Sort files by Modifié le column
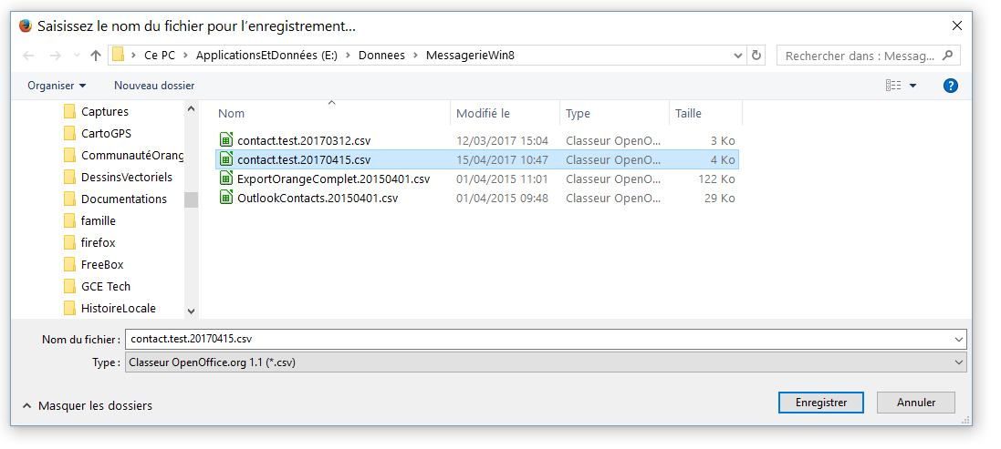The width and height of the screenshot is (1001, 449). (483, 114)
